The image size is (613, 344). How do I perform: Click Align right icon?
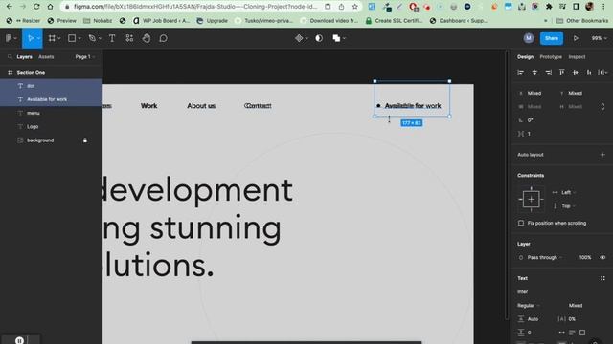click(549, 73)
